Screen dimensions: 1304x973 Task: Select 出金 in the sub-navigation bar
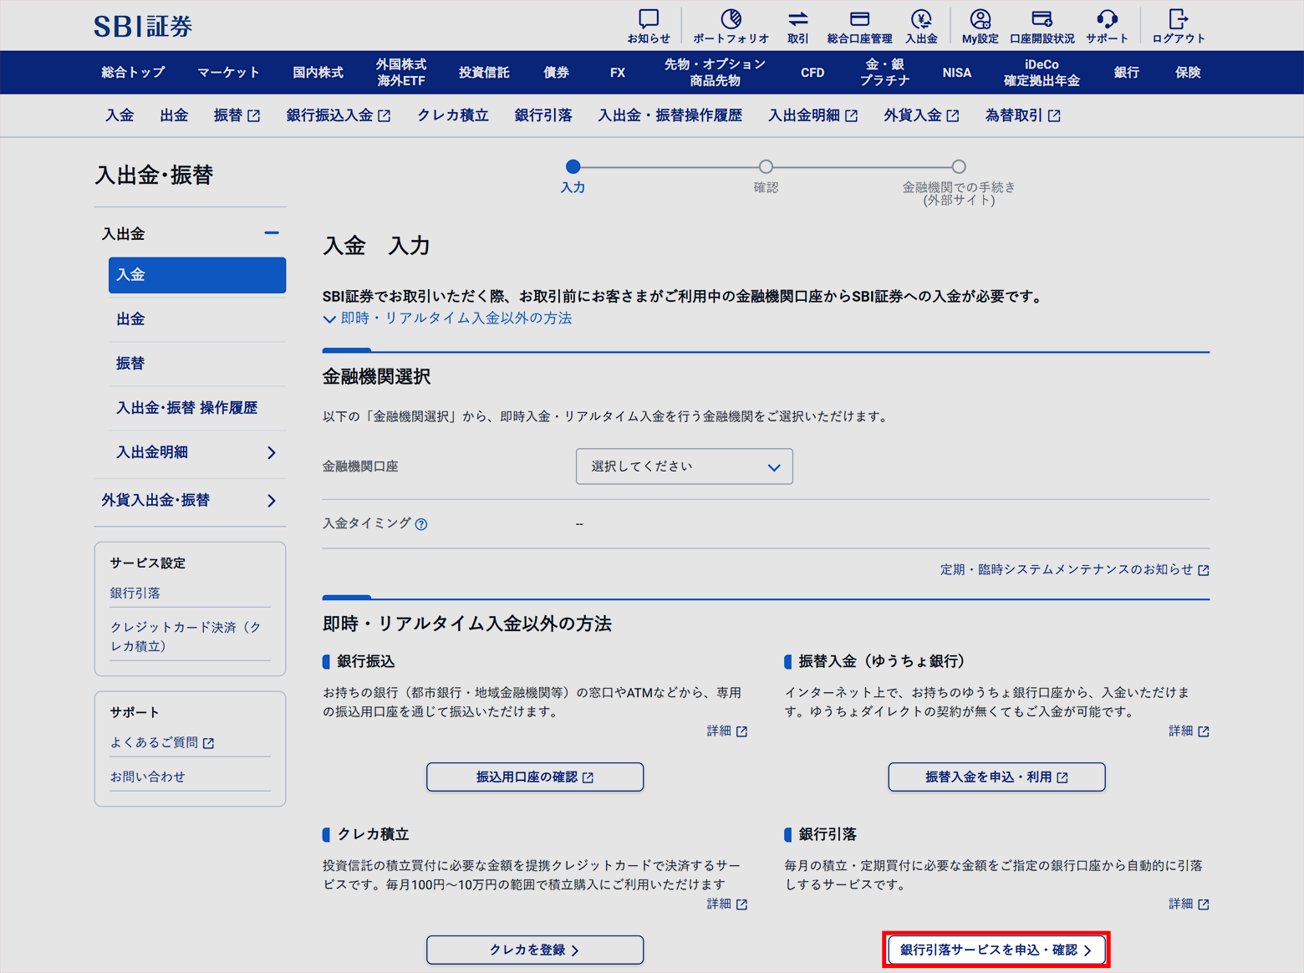(174, 115)
